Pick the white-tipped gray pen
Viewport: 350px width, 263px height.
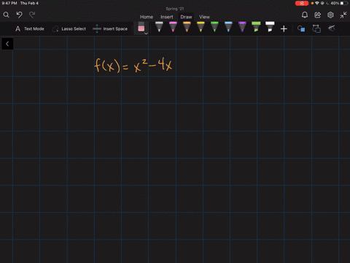coord(159,27)
